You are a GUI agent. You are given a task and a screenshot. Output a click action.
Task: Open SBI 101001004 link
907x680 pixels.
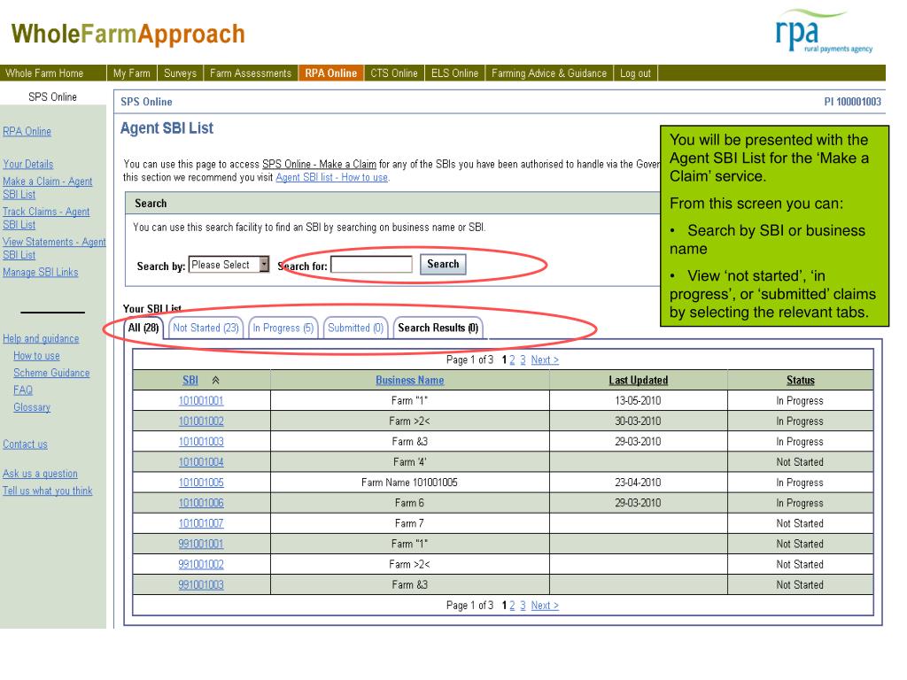tap(201, 462)
